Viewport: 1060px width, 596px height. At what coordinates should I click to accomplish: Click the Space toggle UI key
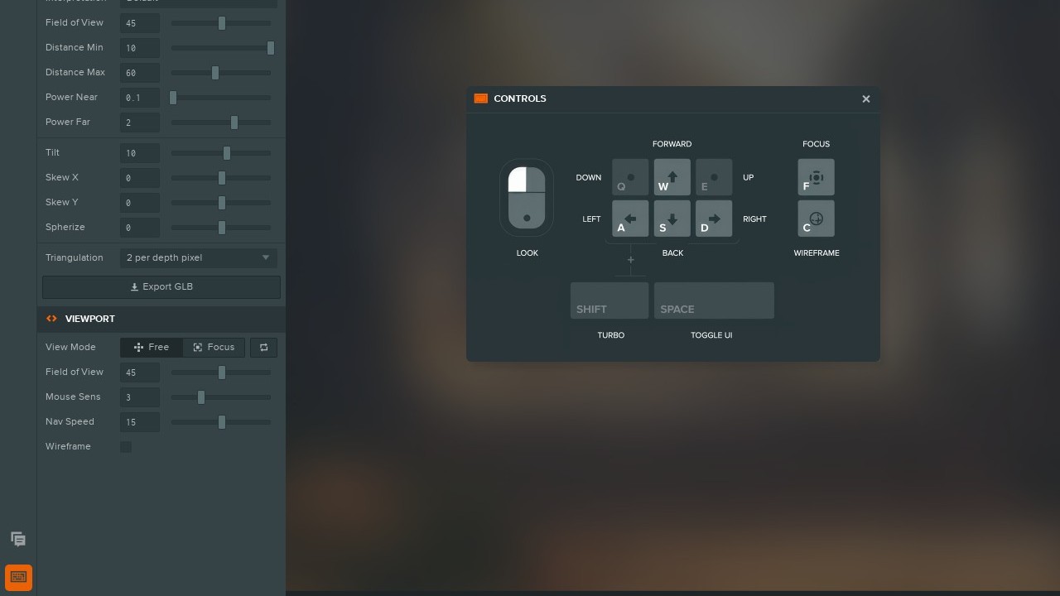coord(714,300)
